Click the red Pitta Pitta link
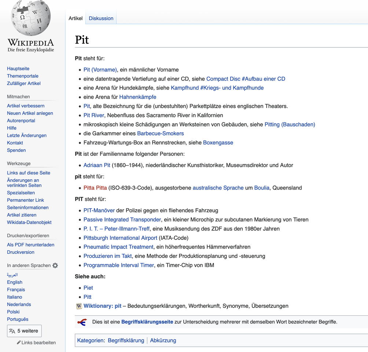Viewport: 368px width, 352px height. click(x=95, y=188)
